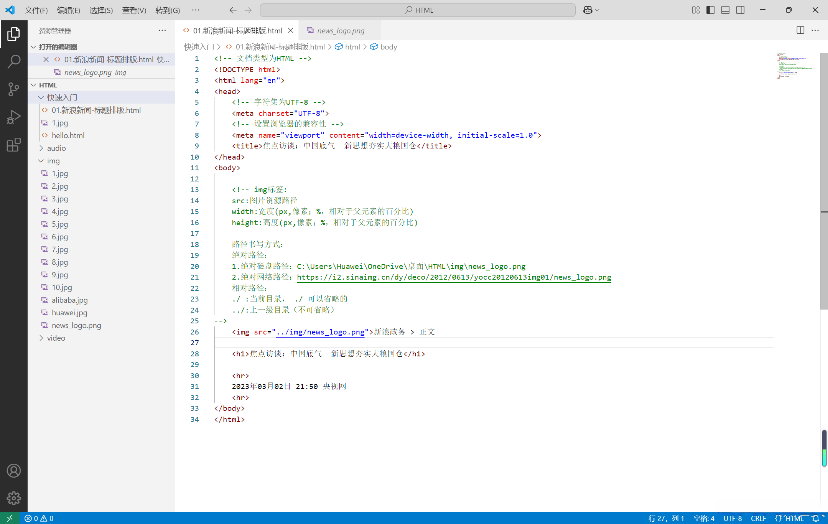Collapse the img folder
The width and height of the screenshot is (828, 524).
pos(53,161)
